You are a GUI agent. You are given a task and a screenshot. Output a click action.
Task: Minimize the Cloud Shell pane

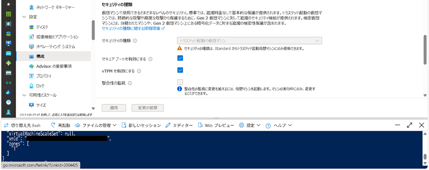(398, 125)
